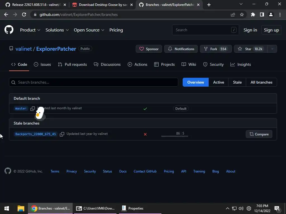The height and width of the screenshot is (214, 286).
Task: Copy the Backports_22000_675_45 branch name
Action: pos(62,134)
